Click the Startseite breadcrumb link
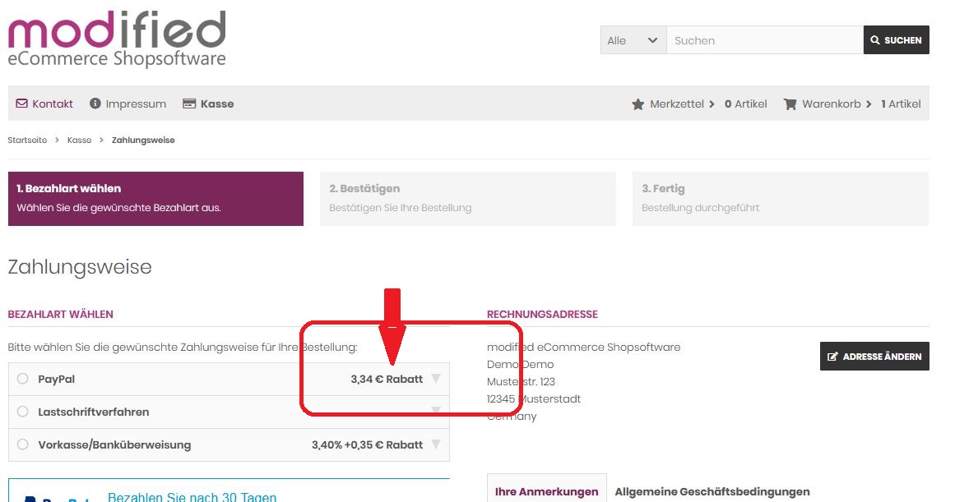The image size is (955, 502). coord(27,140)
